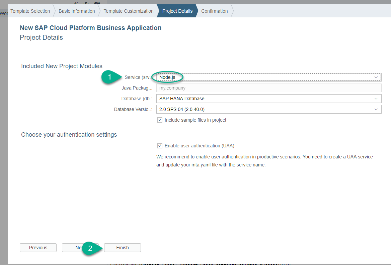391x265 pixels.
Task: Click the Included New Project Modules heading
Action: (62, 66)
